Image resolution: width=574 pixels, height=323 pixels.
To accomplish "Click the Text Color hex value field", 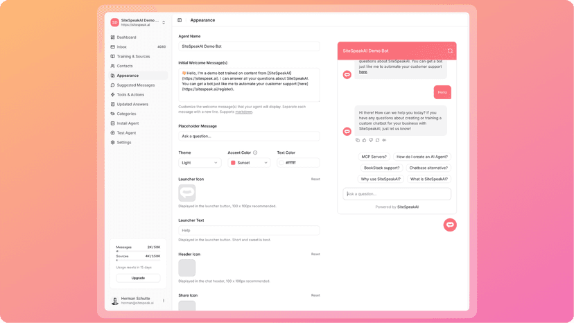I will [x=299, y=163].
